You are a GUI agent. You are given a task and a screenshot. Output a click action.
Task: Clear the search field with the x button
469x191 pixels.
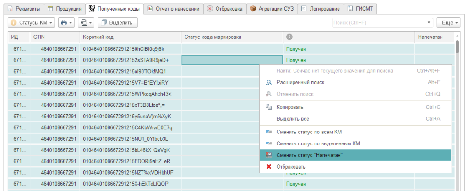[429, 22]
